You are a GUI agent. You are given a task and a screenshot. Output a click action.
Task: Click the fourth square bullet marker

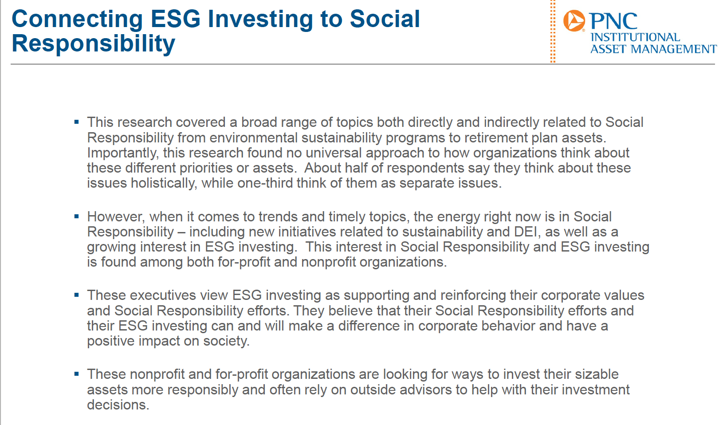click(x=77, y=374)
